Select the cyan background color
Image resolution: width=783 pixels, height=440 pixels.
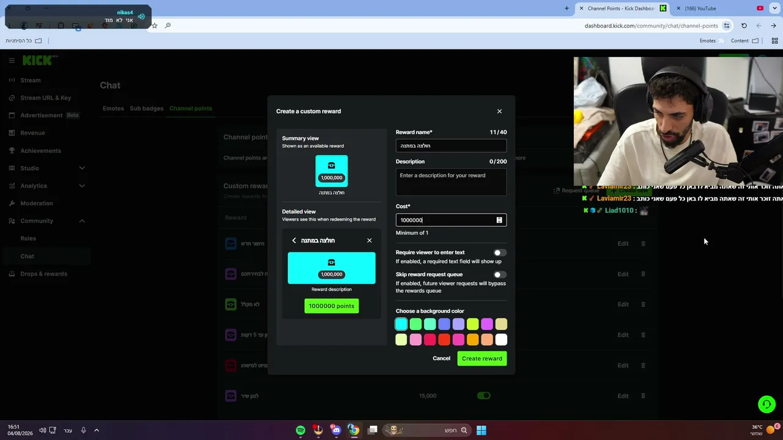(x=401, y=324)
